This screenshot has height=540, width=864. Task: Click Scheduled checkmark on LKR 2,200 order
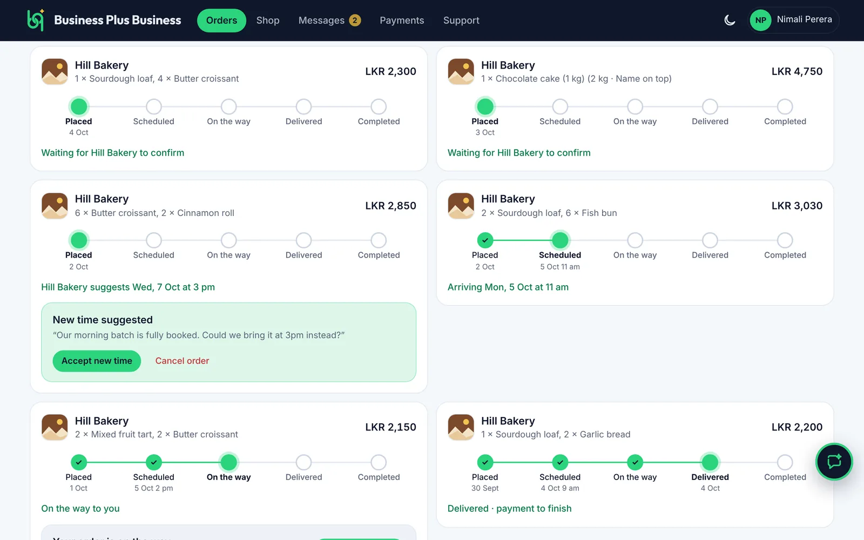coord(560,462)
